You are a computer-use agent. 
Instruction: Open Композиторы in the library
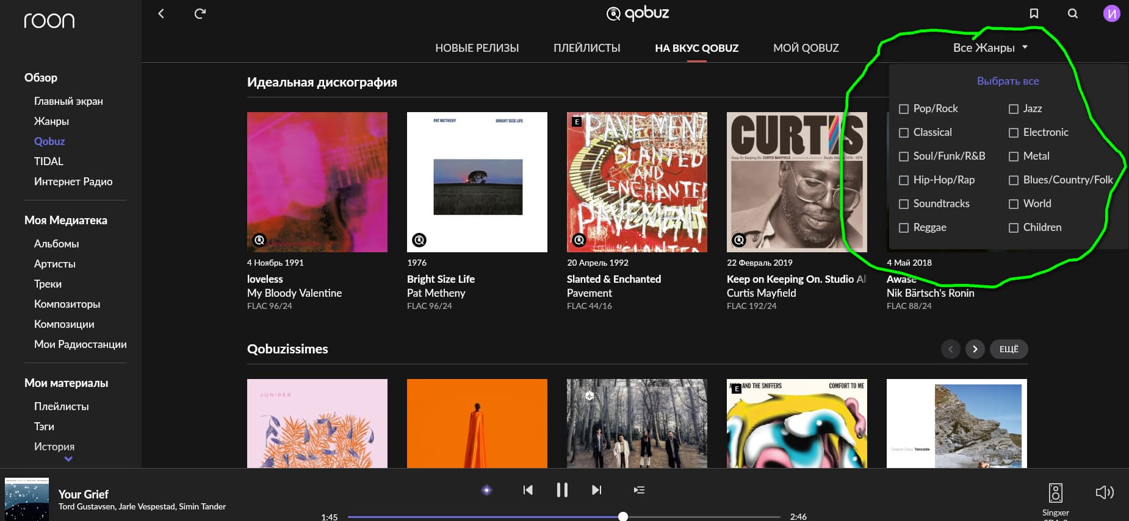67,304
